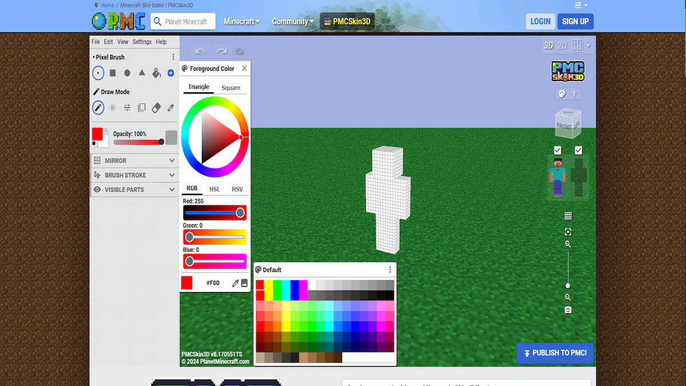Toggle the second skin preview checkbox
Screen dimensions: 686x386
578,150
